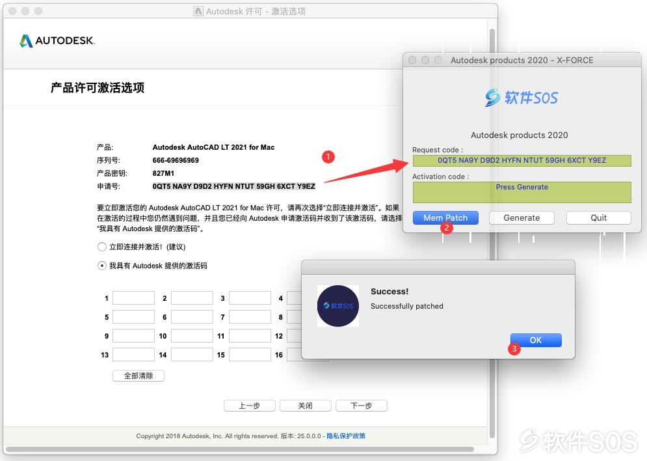
Task: Go back with the 上一步 button
Action: (249, 406)
